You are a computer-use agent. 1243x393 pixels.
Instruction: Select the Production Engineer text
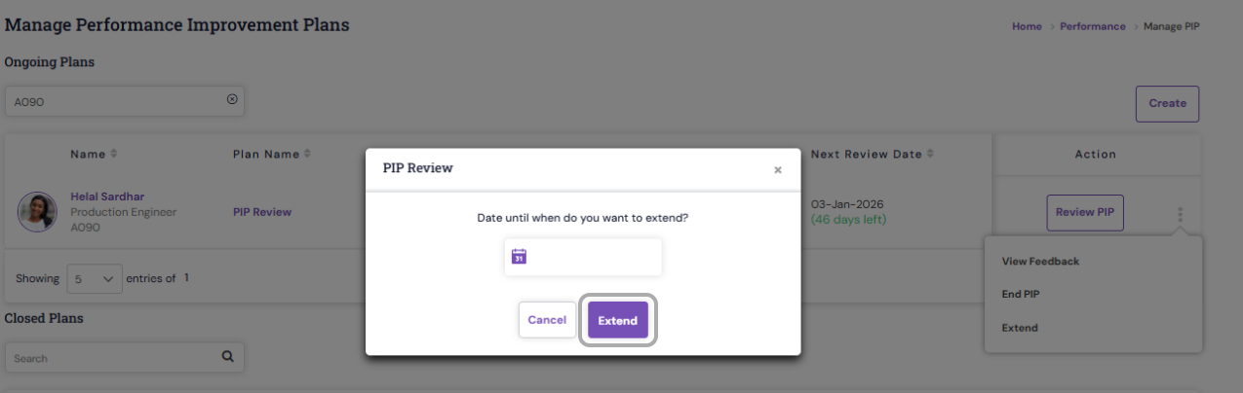[124, 212]
